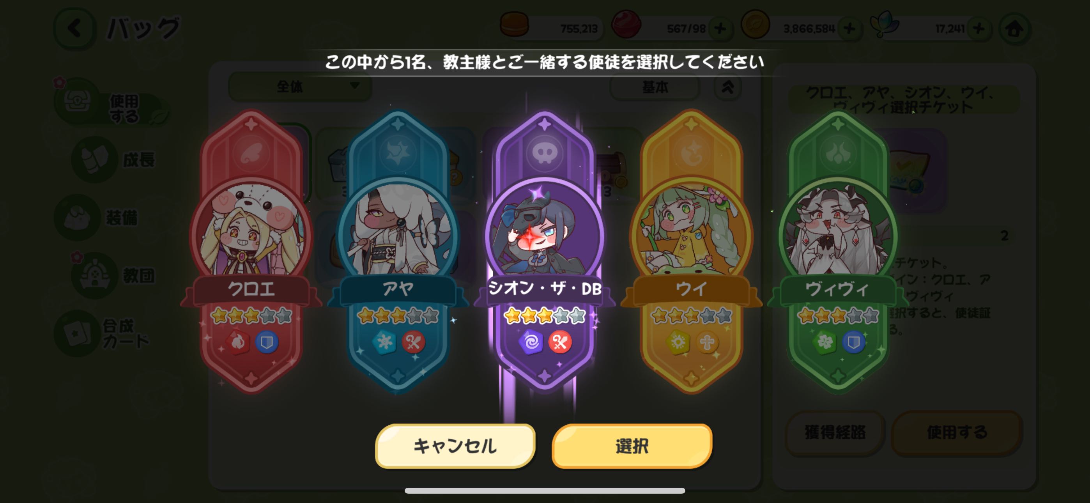1090x503 pixels.
Task: Add more gold coins with plus button
Action: pyautogui.click(x=849, y=29)
